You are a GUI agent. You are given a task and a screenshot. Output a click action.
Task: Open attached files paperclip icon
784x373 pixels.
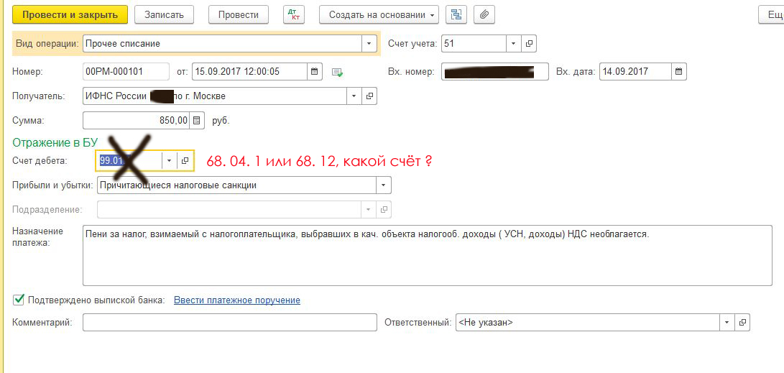pos(484,14)
